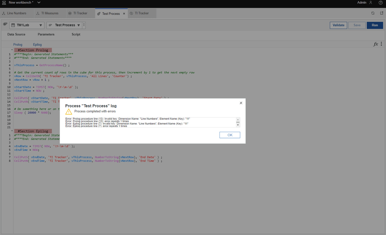Click the process icon inside the Test Process selector
The height and width of the screenshot is (235, 386).
tap(50, 25)
